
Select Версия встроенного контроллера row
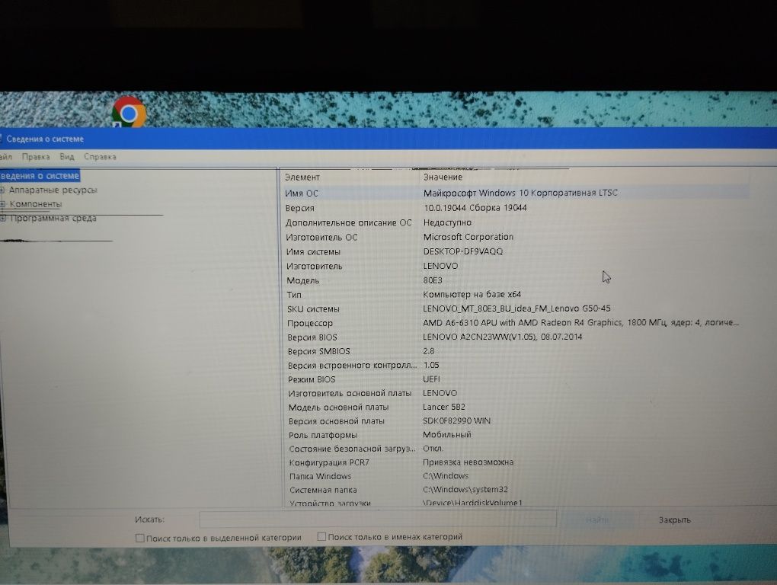click(x=516, y=365)
